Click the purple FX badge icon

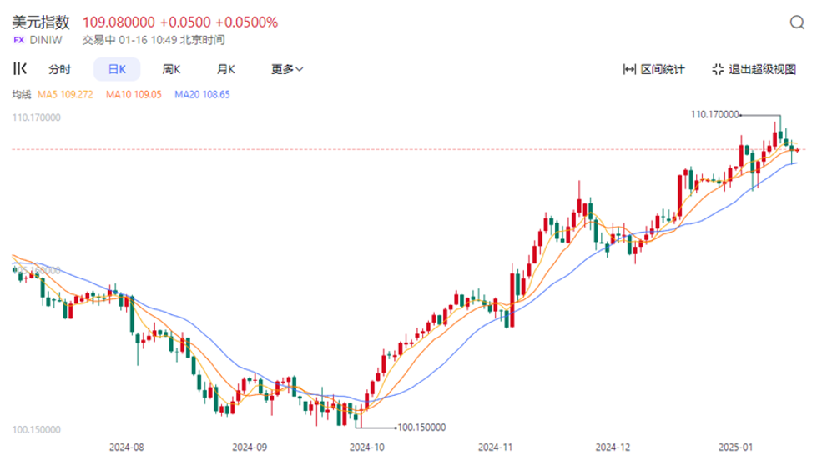click(x=18, y=40)
